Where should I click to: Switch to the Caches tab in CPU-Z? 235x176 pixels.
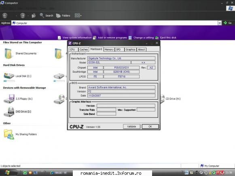point(83,50)
